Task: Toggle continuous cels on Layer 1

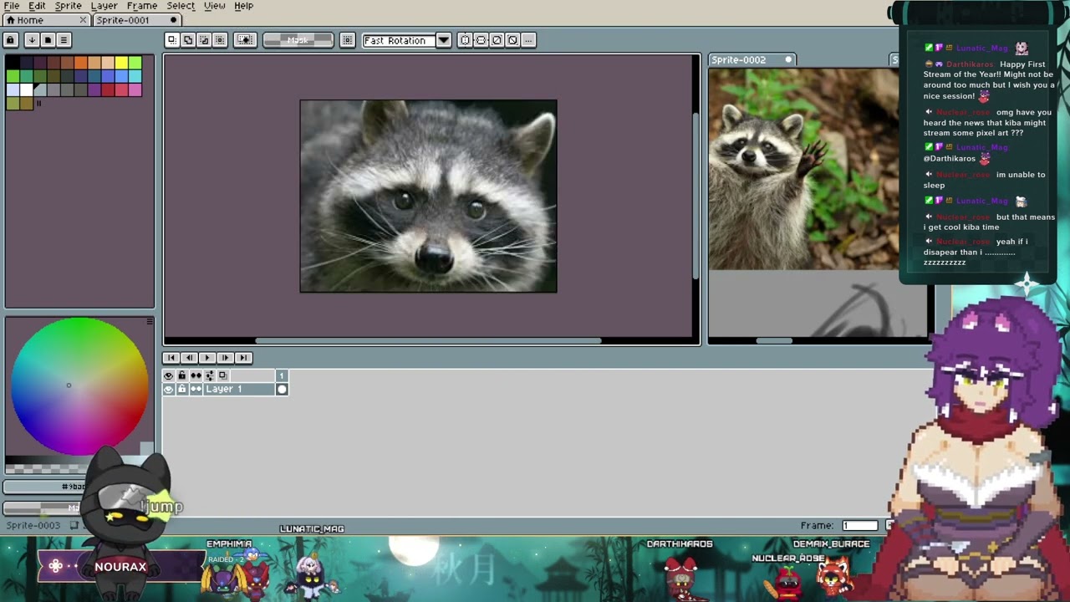Action: (x=196, y=390)
